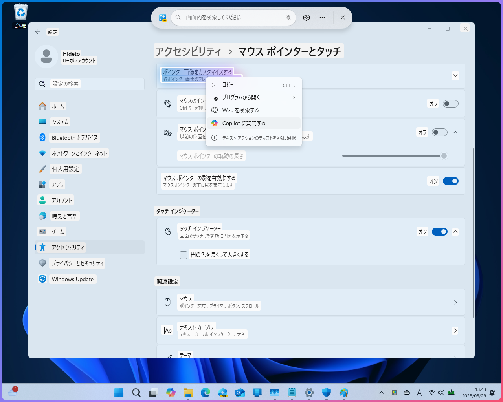The width and height of the screenshot is (503, 402).
Task: Open the システム settings section
Action: click(90, 122)
